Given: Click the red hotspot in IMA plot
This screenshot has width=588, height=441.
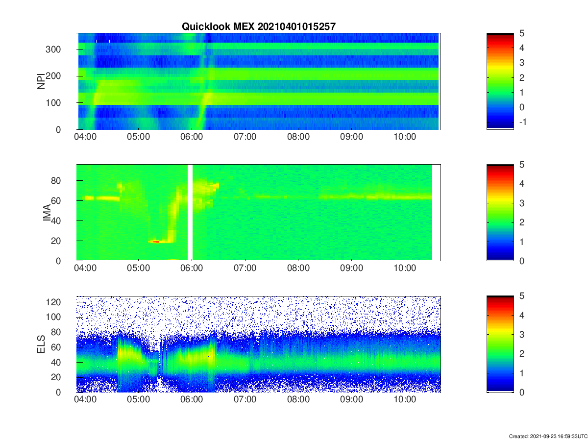Looking at the screenshot, I should coord(156,242).
